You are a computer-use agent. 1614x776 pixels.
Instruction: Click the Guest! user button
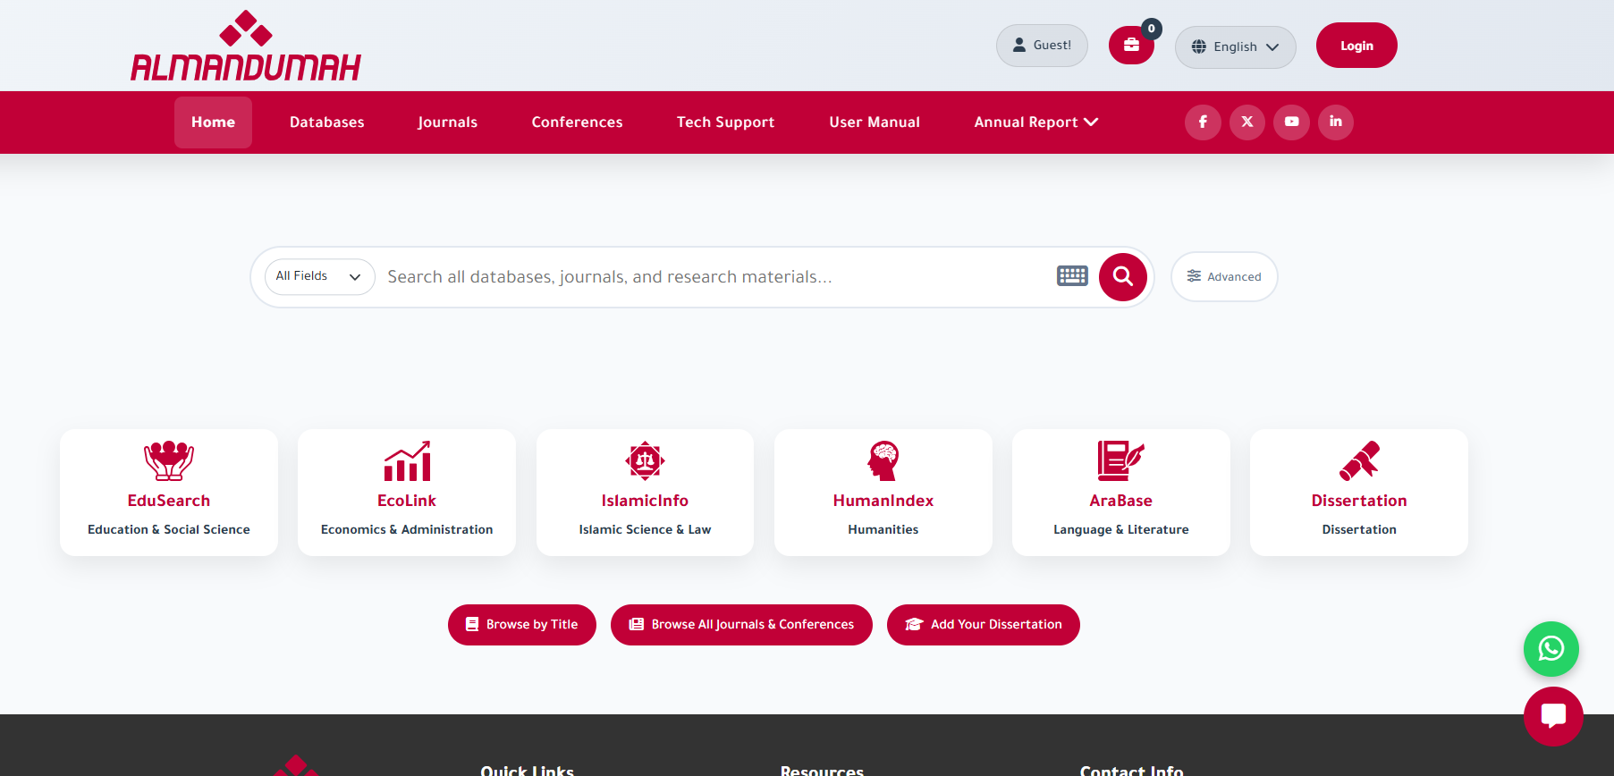point(1042,46)
